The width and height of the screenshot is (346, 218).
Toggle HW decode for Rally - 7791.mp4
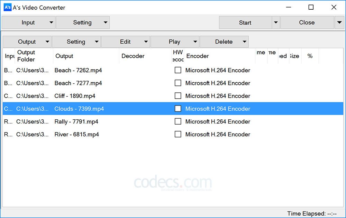tap(178, 121)
